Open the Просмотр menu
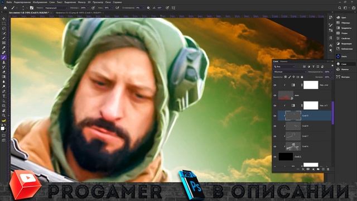Image resolution: width=357 pixels, height=201 pixels. click(x=98, y=2)
